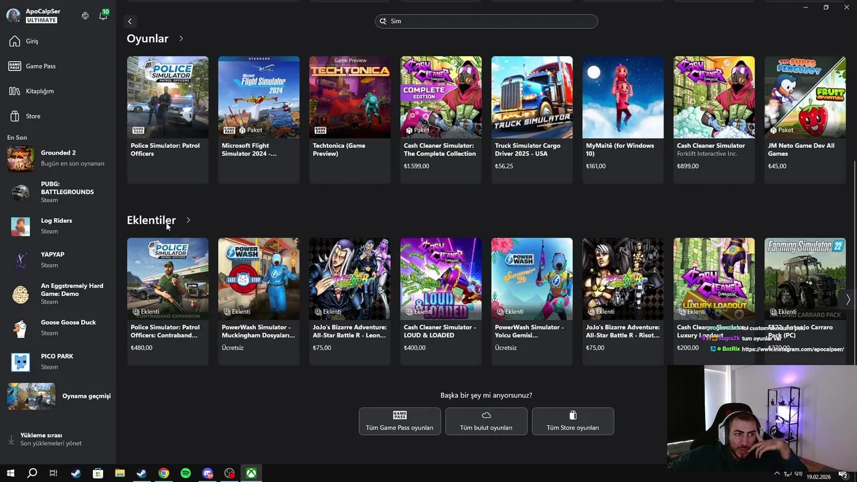Image resolution: width=857 pixels, height=482 pixels.
Task: Select Log Riders in recent list
Action: 58,226
